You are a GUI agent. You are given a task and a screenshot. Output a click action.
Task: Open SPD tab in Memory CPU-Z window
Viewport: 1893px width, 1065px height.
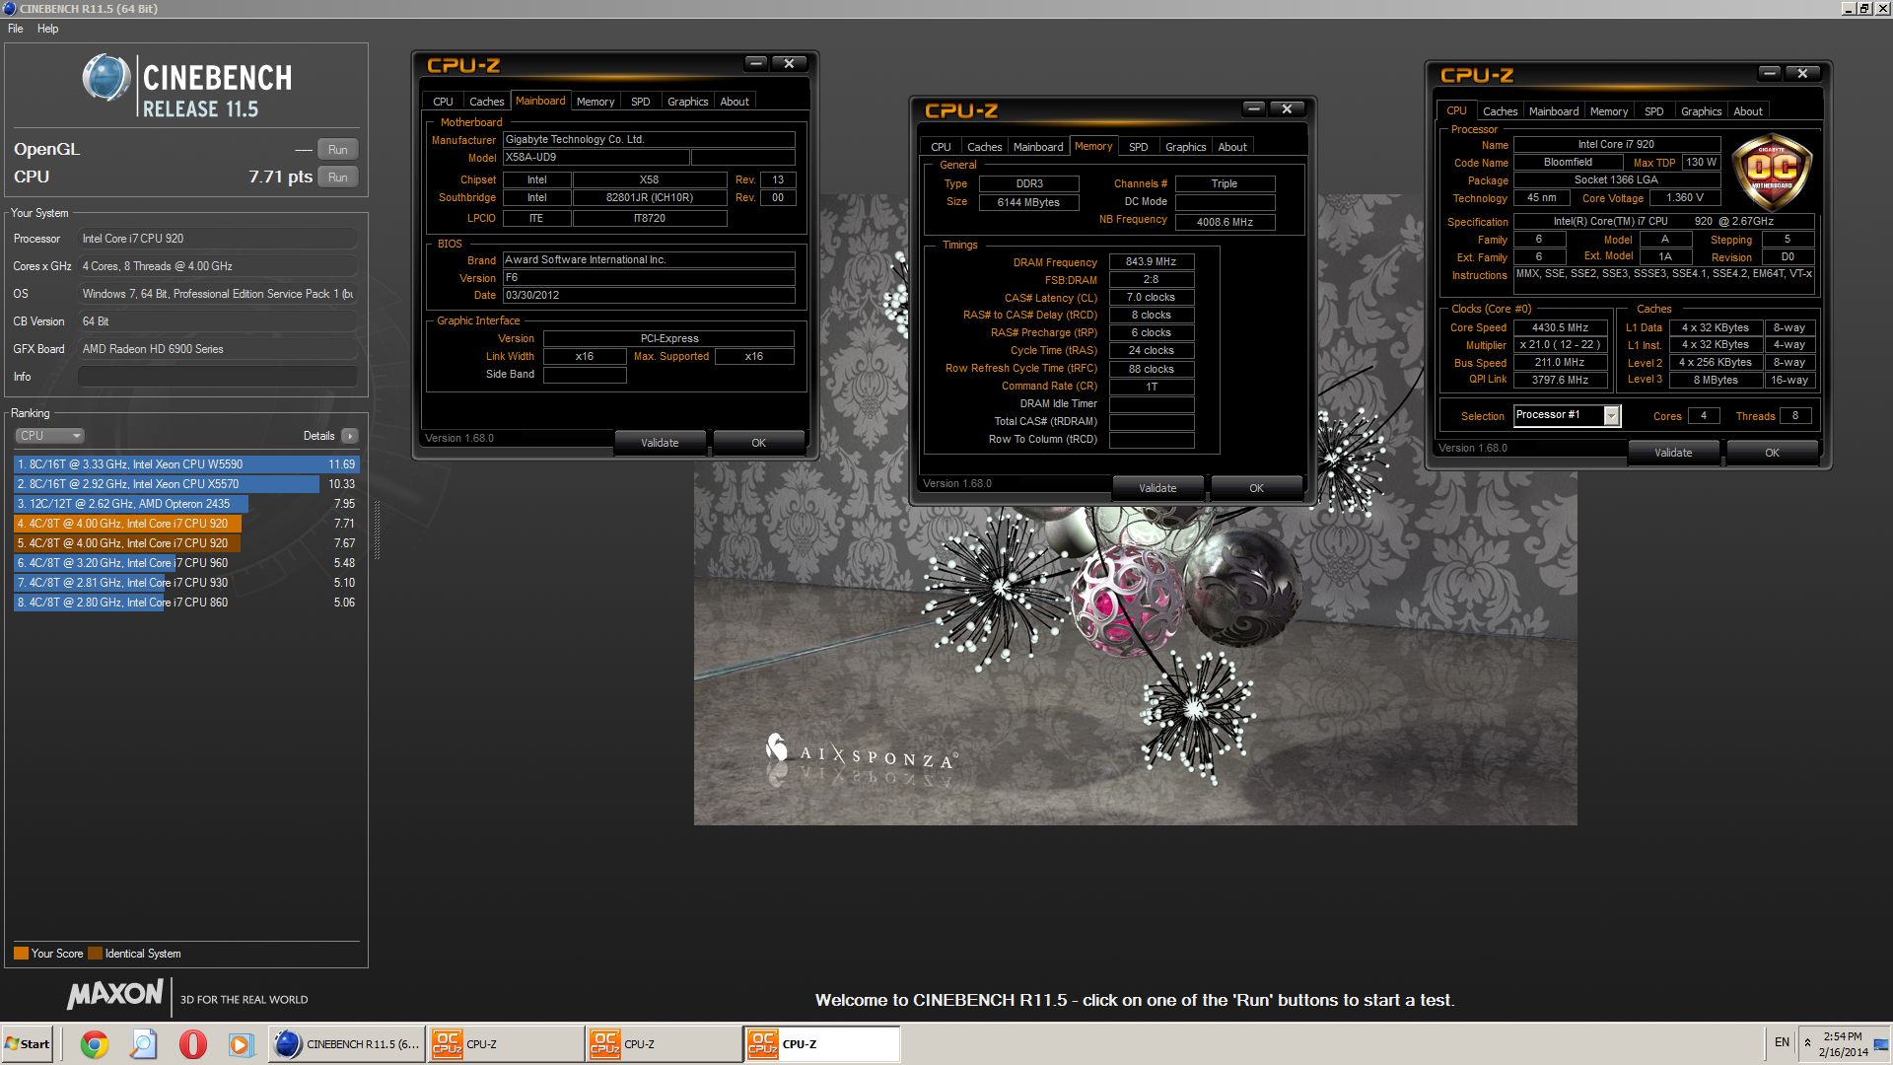(1139, 147)
